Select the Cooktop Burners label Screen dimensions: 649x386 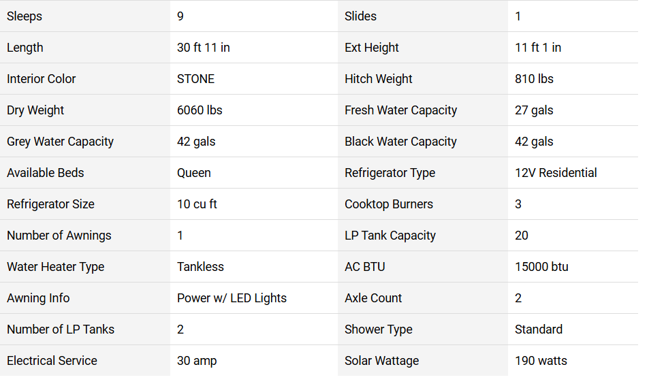click(389, 204)
